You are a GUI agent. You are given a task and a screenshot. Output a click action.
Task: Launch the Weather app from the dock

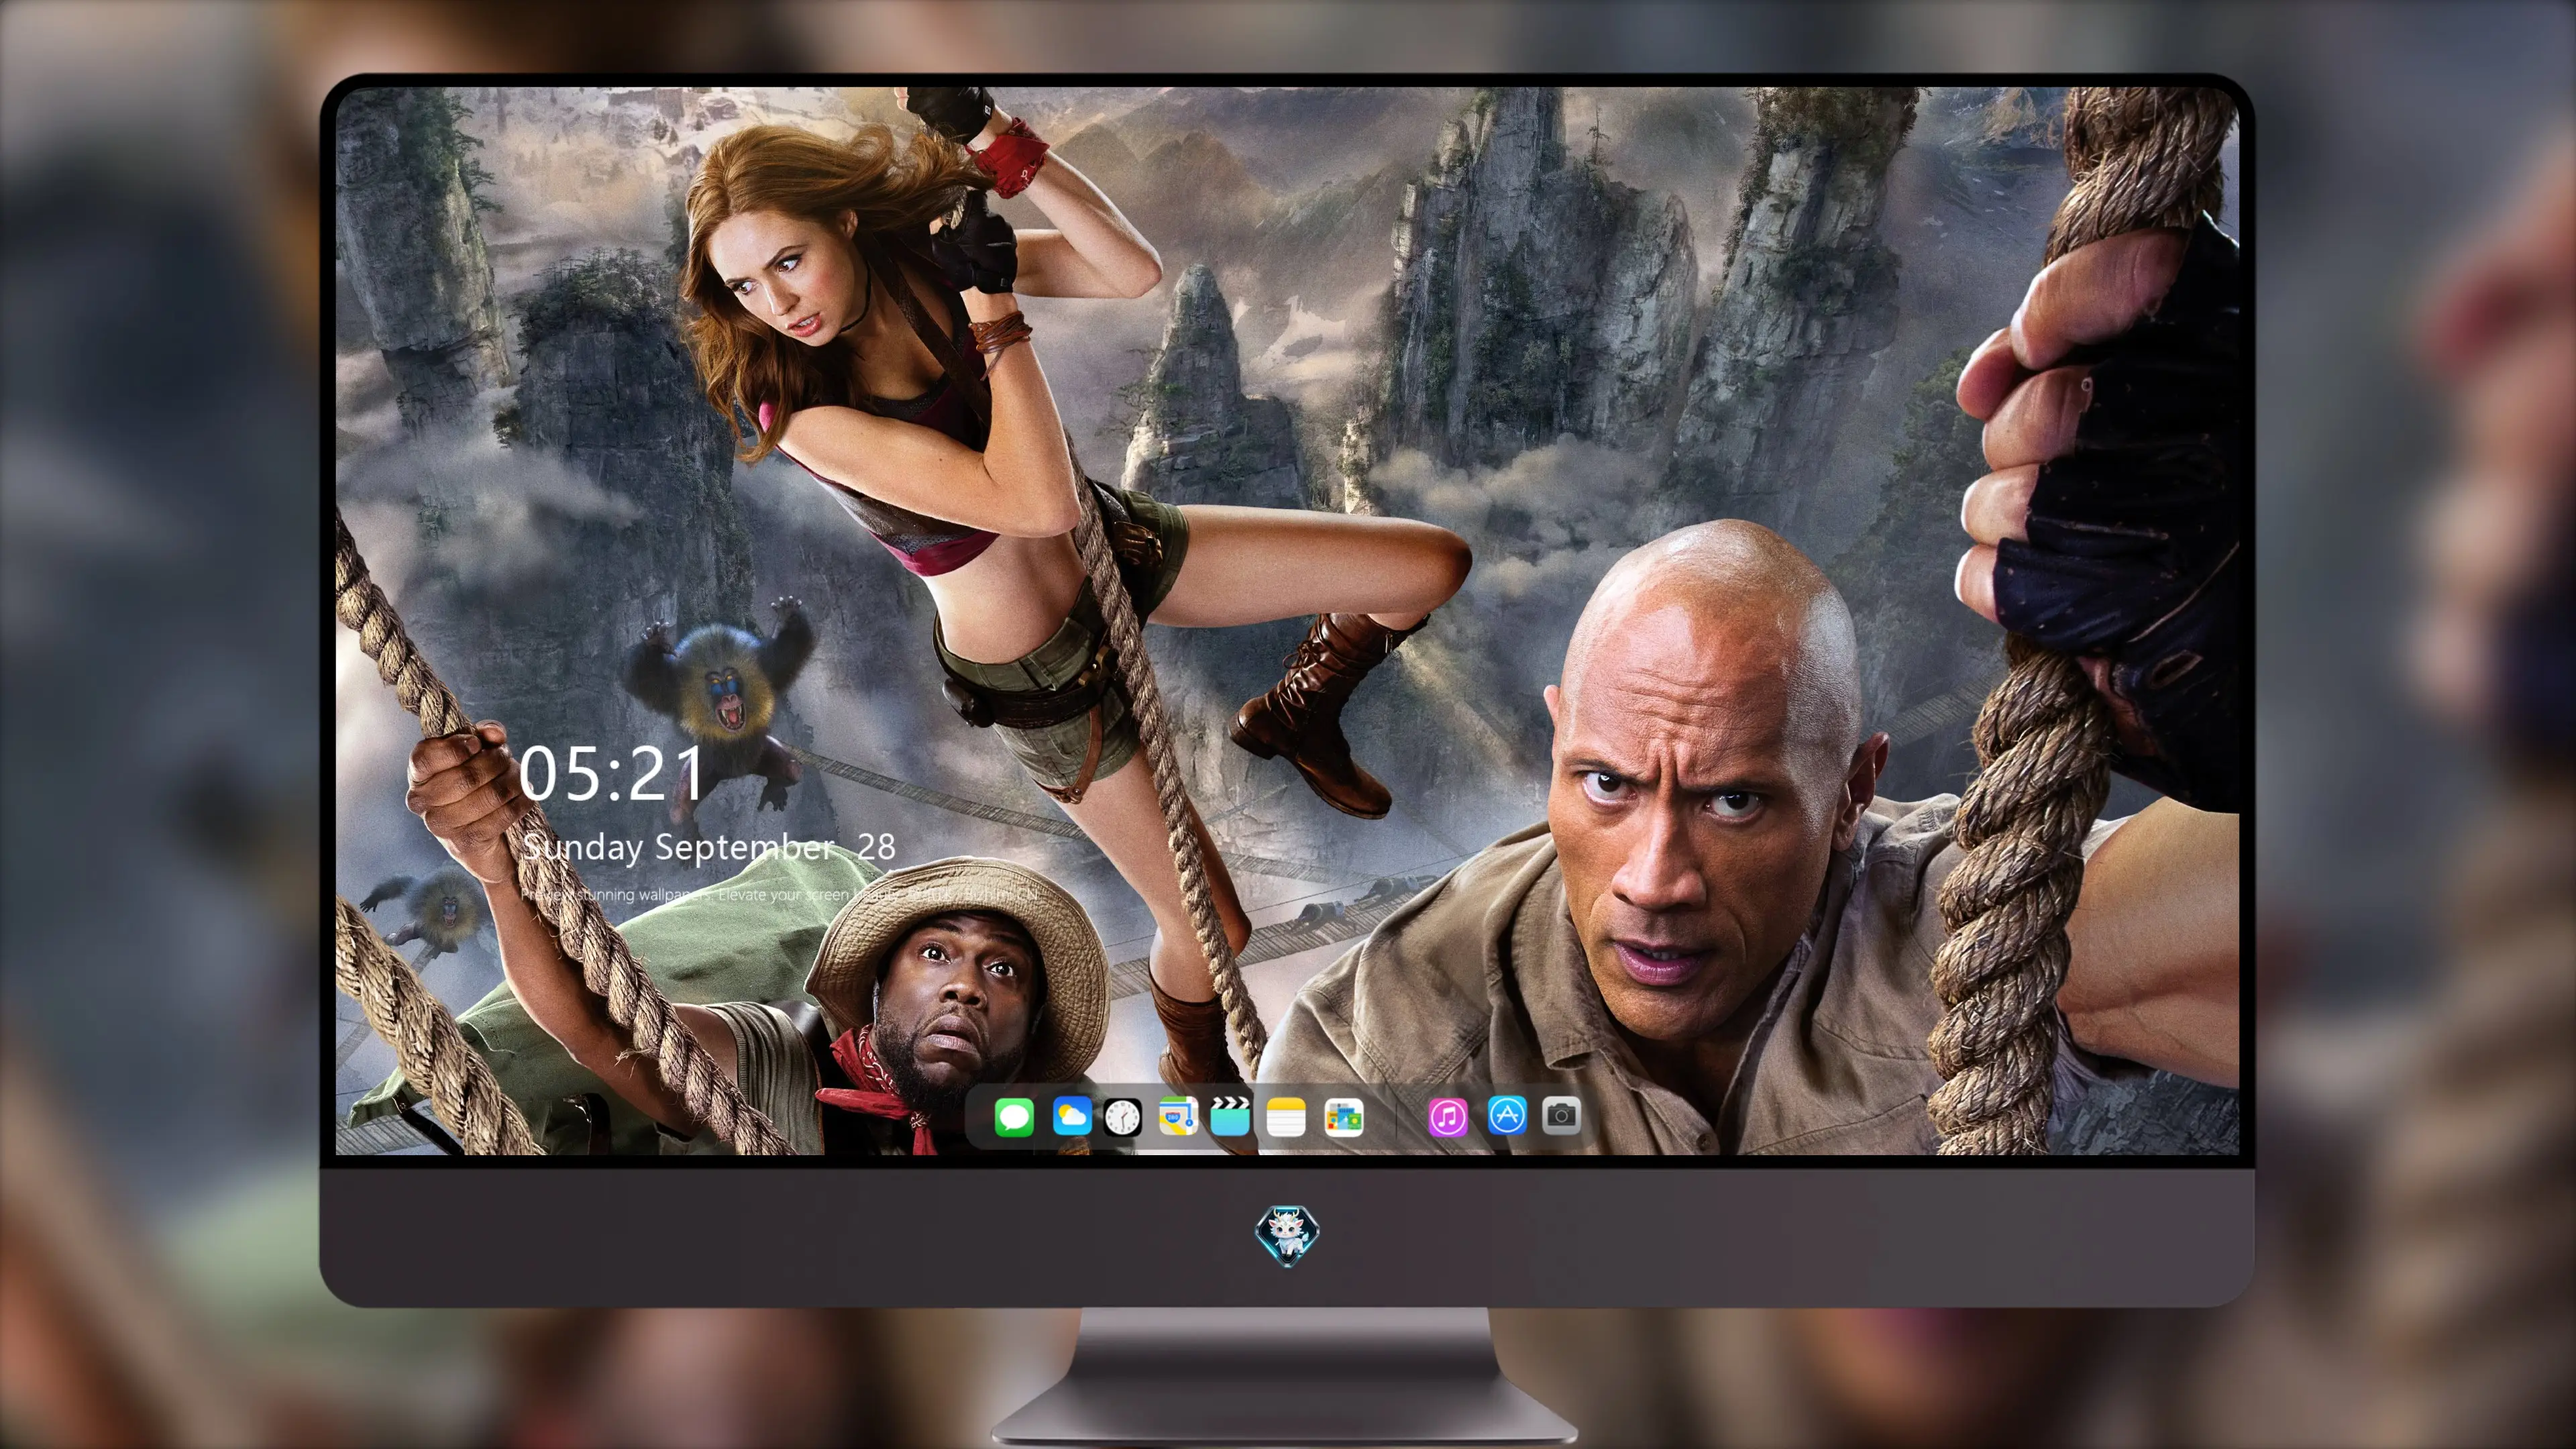click(1071, 1116)
